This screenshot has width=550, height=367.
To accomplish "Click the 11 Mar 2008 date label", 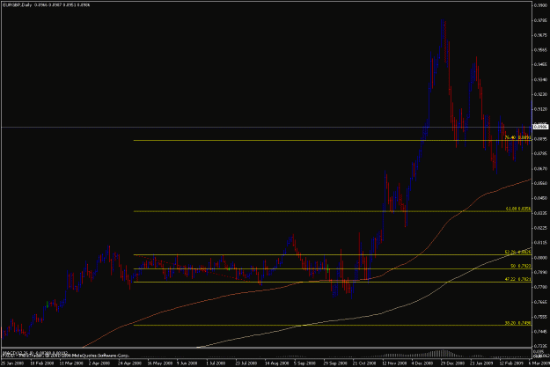I will [71, 363].
